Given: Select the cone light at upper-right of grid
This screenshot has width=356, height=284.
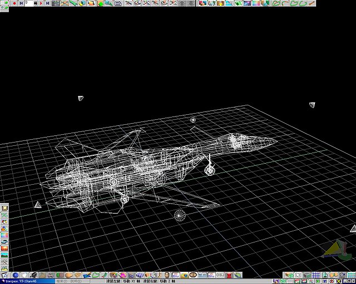Looking at the screenshot, I should click(312, 105).
